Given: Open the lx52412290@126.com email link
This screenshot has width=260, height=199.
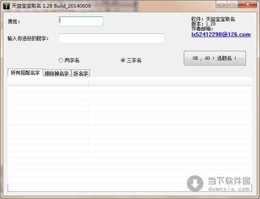Looking at the screenshot, I should [x=221, y=35].
